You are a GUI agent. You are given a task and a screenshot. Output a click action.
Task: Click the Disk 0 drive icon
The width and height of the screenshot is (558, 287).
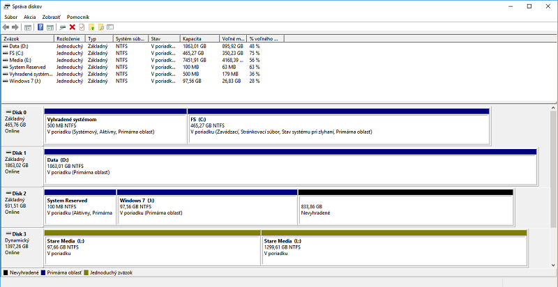(x=9, y=112)
